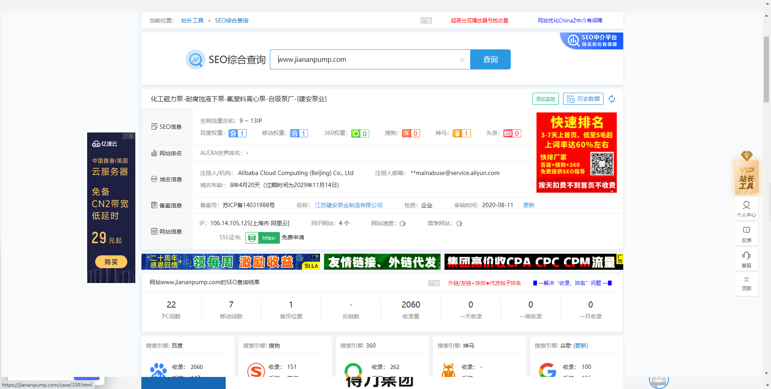The image size is (771, 389).
Task: Click the https: green badge
Action: click(269, 238)
